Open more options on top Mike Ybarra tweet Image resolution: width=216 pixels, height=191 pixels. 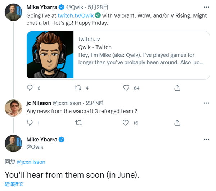point(207,7)
